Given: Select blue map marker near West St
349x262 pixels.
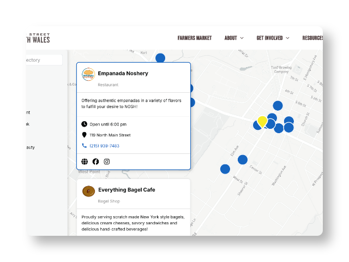Looking at the screenshot, I should point(225,169).
